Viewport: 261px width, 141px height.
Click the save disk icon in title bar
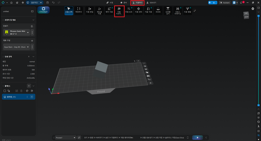pyautogui.click(x=48, y=3)
